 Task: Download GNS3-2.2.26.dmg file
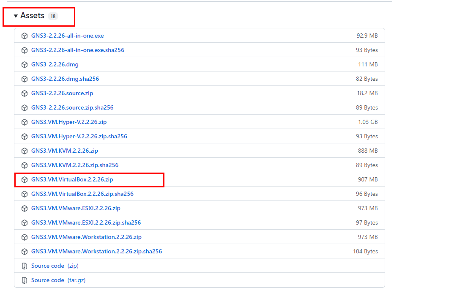pyautogui.click(x=55, y=64)
